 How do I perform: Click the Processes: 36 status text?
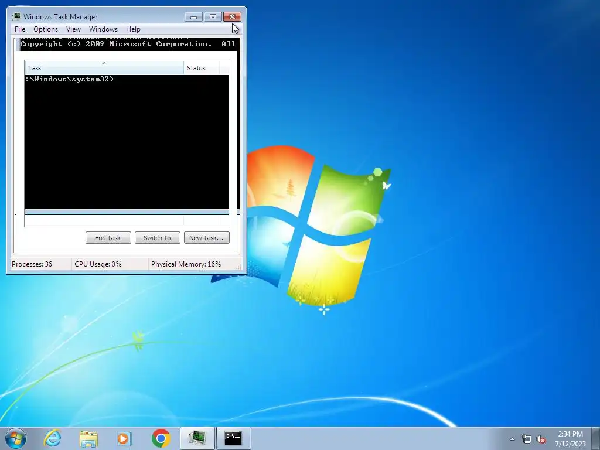pyautogui.click(x=32, y=264)
